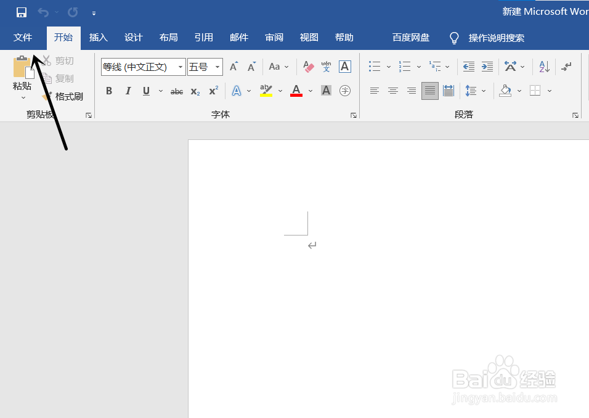Click the Bullets list icon
The height and width of the screenshot is (418, 589).
(x=375, y=67)
